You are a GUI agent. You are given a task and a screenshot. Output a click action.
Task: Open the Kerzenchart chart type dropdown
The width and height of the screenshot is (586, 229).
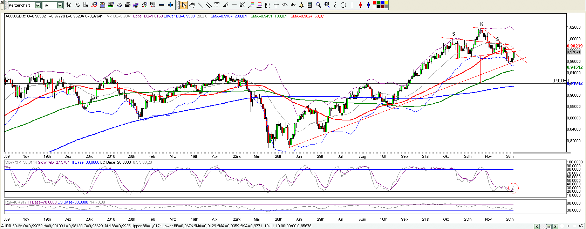(38, 5)
